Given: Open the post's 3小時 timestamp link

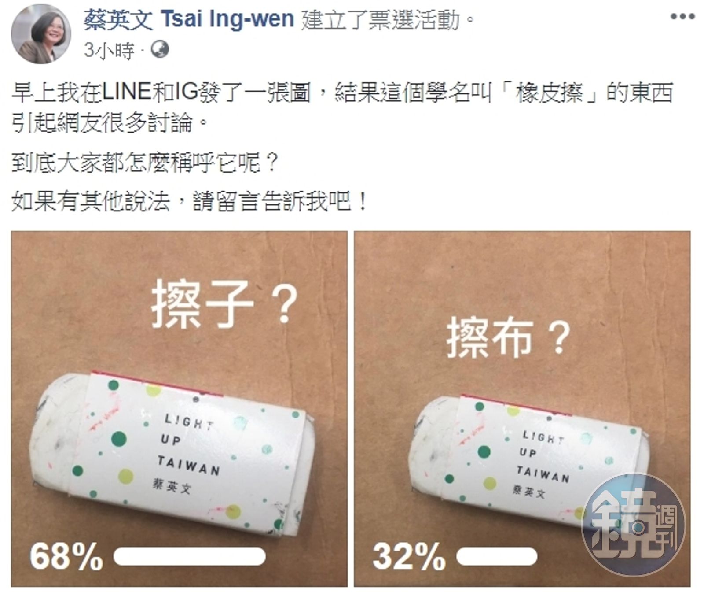Looking at the screenshot, I should [x=109, y=51].
